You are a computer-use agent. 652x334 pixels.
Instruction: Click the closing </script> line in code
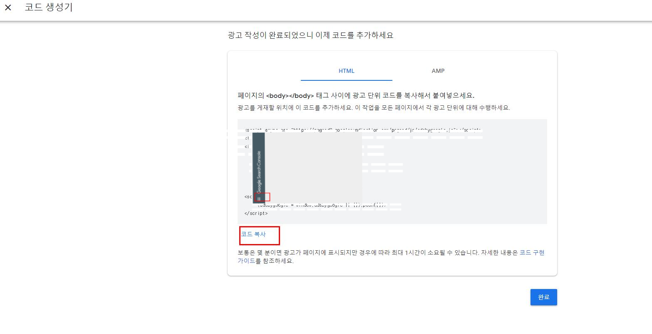coord(256,213)
